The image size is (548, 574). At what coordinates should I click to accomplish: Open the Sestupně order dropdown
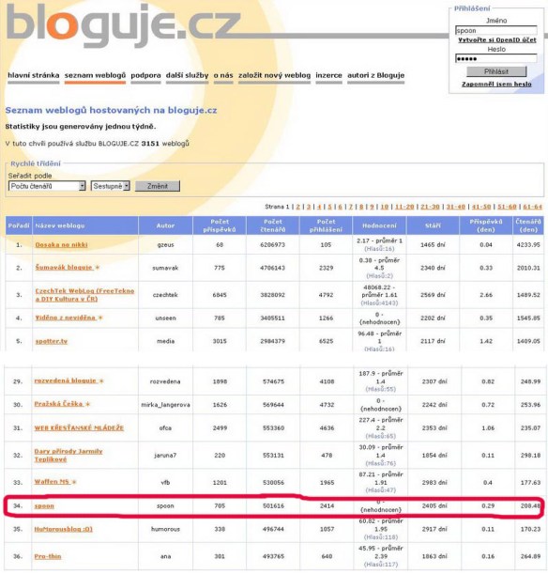point(111,186)
